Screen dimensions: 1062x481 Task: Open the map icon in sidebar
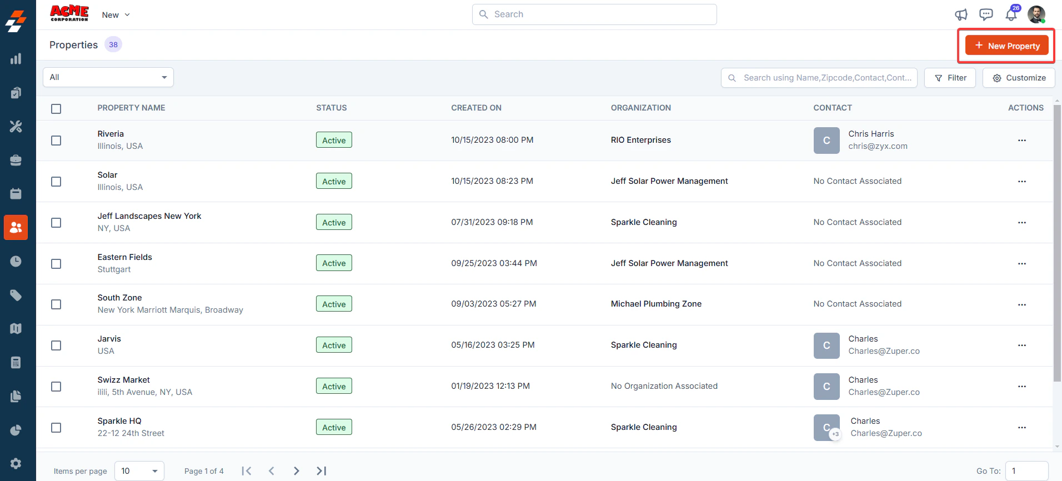[16, 328]
